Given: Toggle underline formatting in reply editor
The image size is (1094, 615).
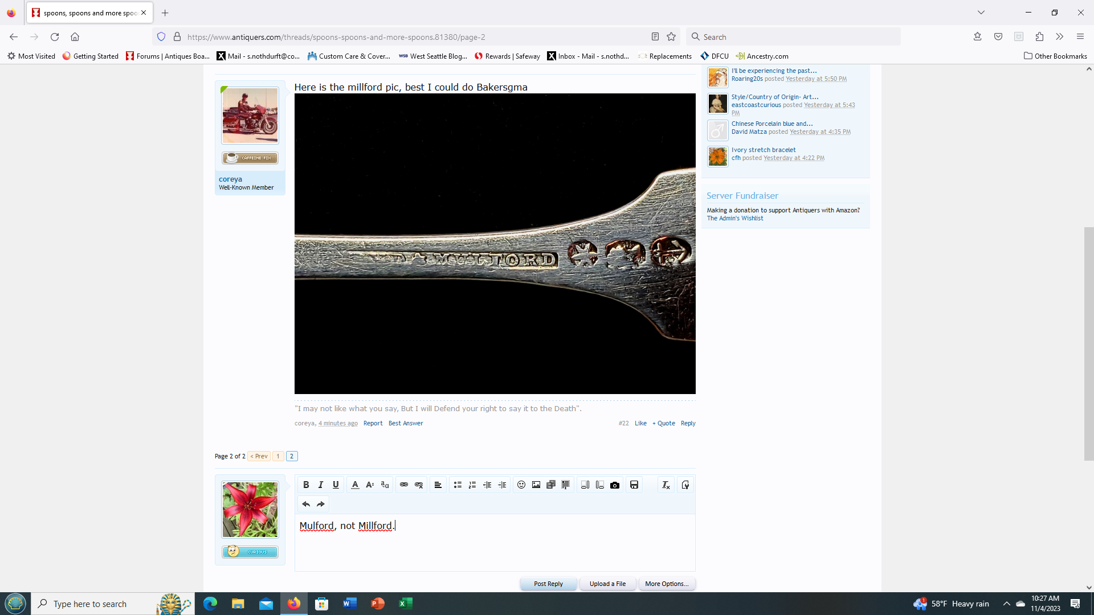Looking at the screenshot, I should click(x=336, y=485).
